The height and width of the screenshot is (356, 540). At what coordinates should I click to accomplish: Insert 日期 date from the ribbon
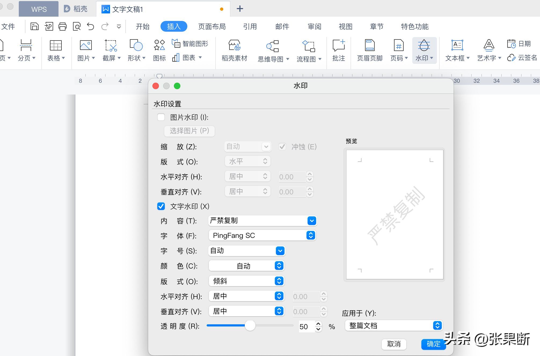(519, 43)
